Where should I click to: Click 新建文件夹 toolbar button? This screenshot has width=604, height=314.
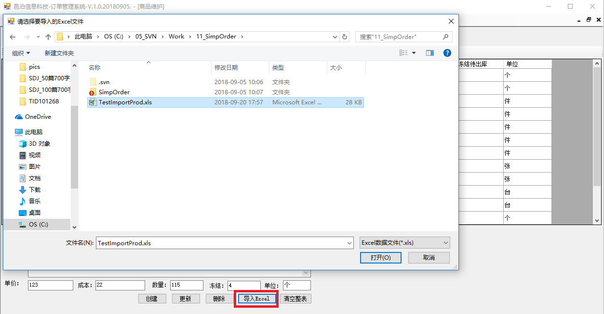pyautogui.click(x=59, y=53)
